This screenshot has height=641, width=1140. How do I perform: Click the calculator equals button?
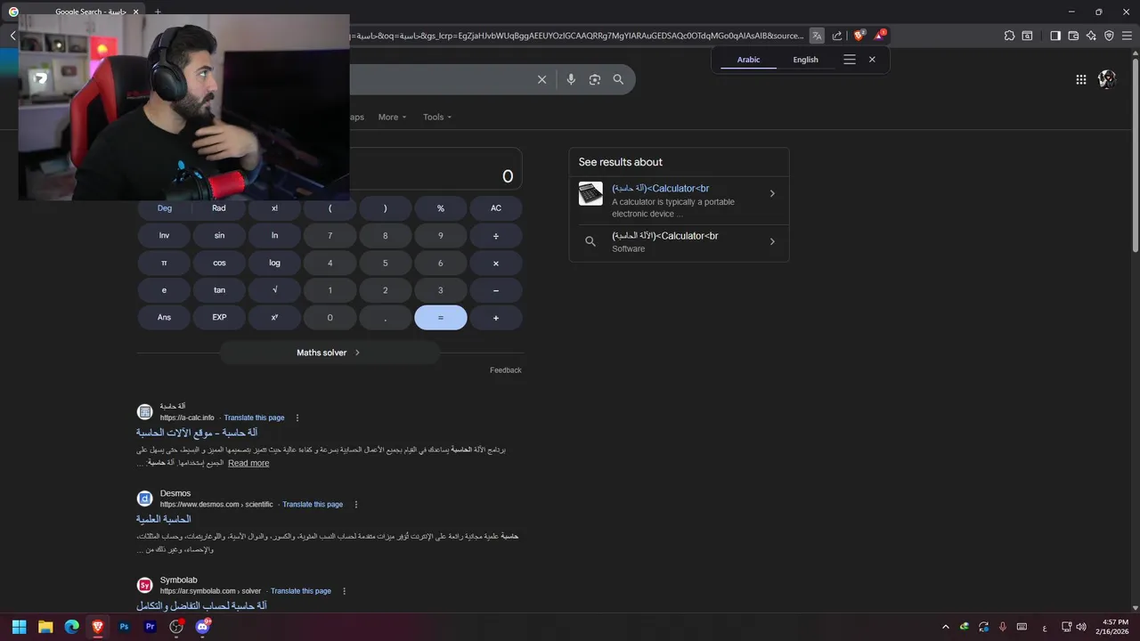pyautogui.click(x=441, y=318)
